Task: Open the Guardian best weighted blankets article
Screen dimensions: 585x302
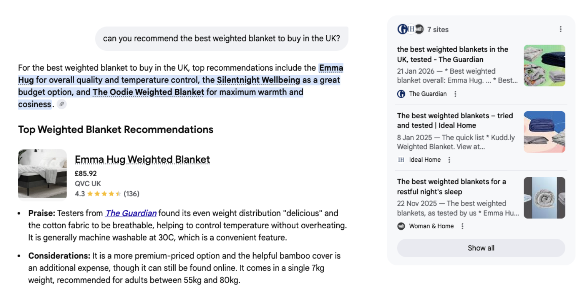Action: point(452,54)
